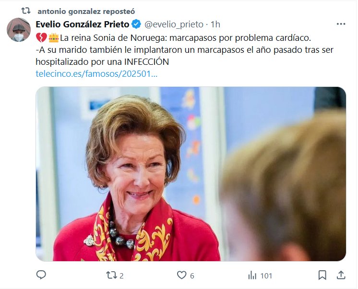358x289 pixels.
Task: Click the crown emoji in the tweet
Action: [x=53, y=37]
